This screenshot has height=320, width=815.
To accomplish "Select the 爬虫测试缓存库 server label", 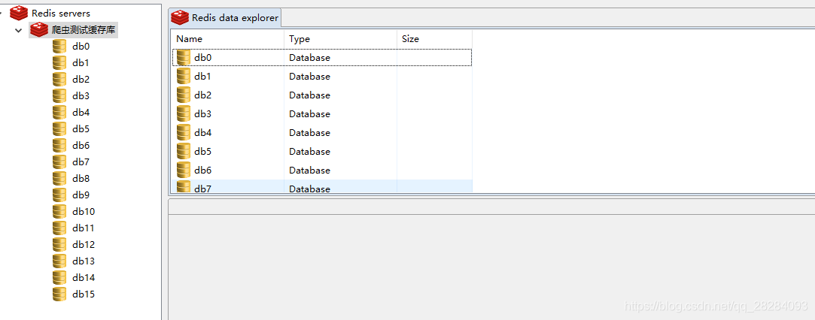I will (84, 30).
